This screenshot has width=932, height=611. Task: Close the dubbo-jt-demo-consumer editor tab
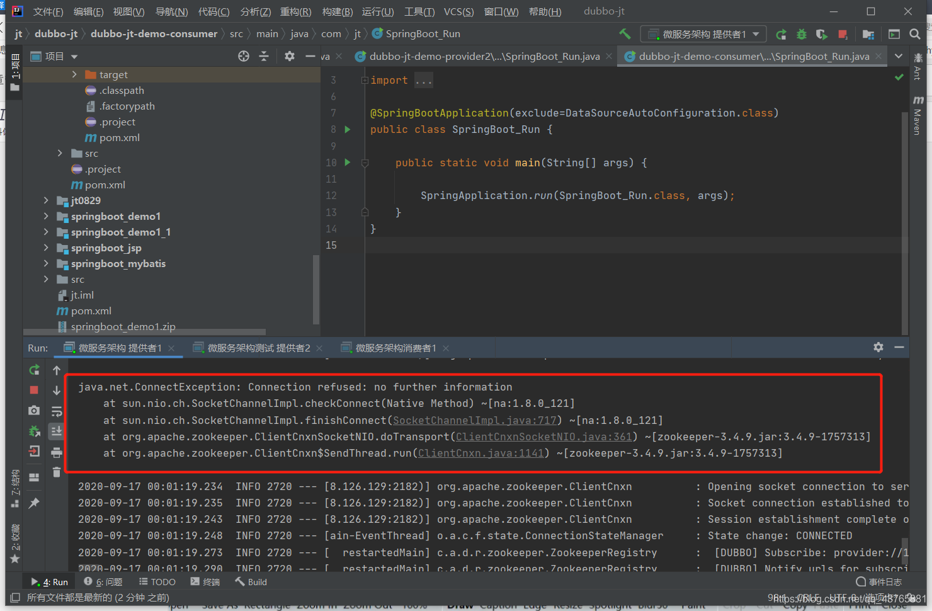pos(879,56)
